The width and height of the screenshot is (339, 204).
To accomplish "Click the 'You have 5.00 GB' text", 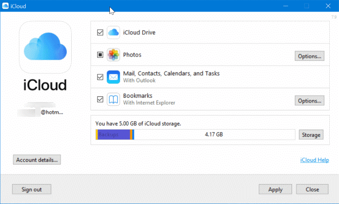I will 138,124.
